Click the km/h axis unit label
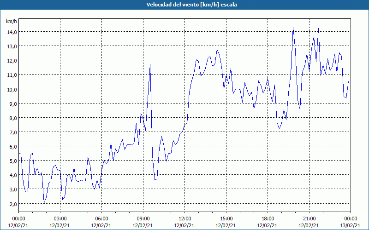This screenshot has height=230, width=369. (12, 21)
